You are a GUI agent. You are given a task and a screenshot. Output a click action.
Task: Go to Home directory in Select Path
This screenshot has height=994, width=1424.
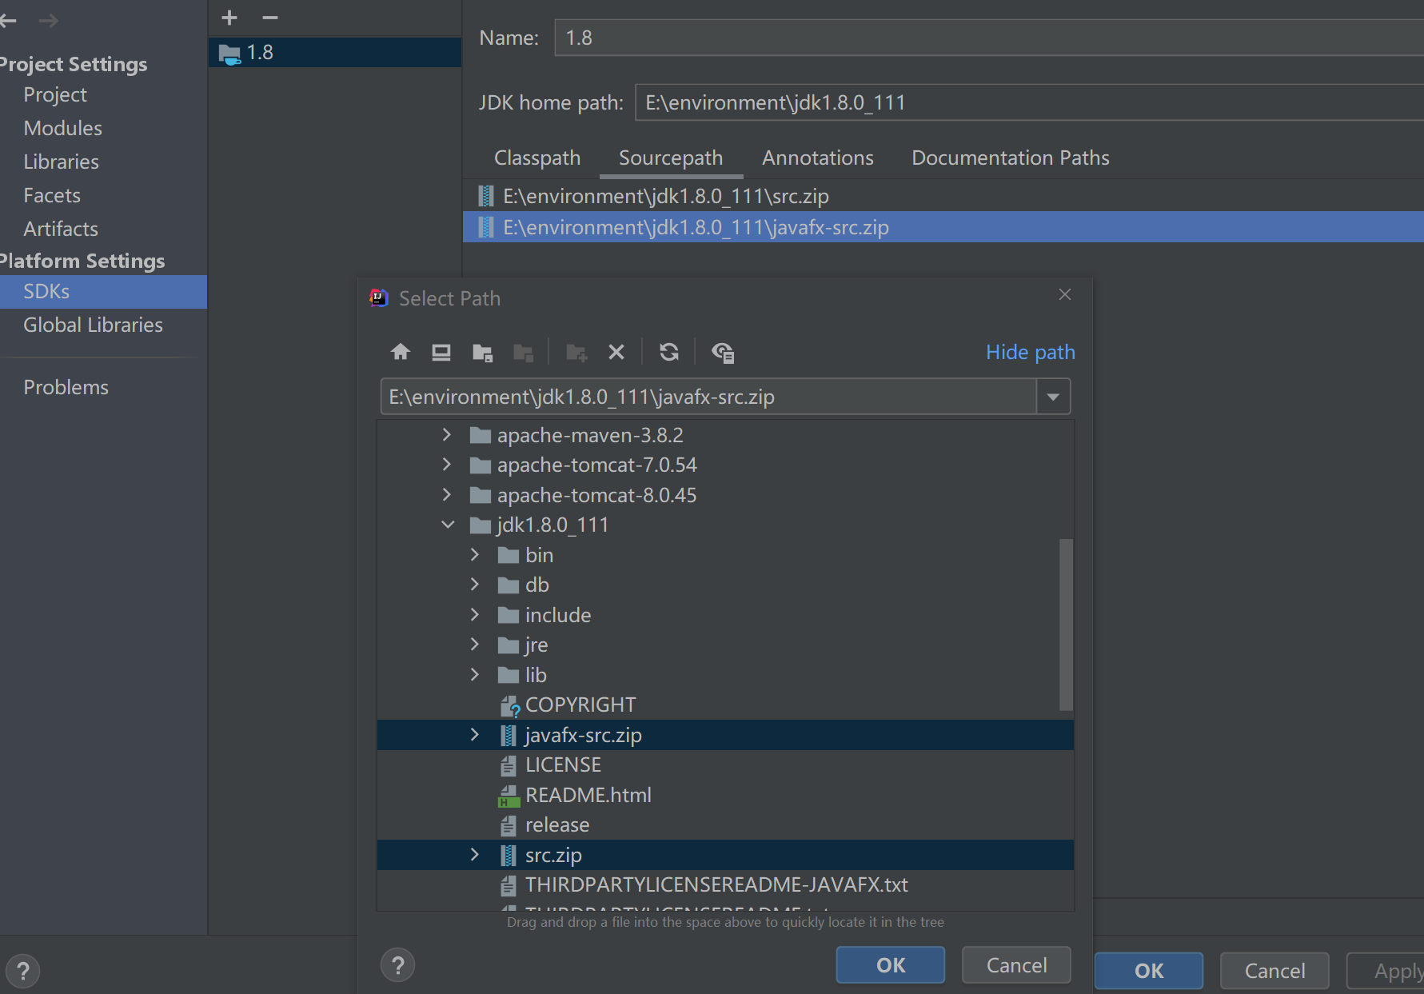(x=401, y=352)
